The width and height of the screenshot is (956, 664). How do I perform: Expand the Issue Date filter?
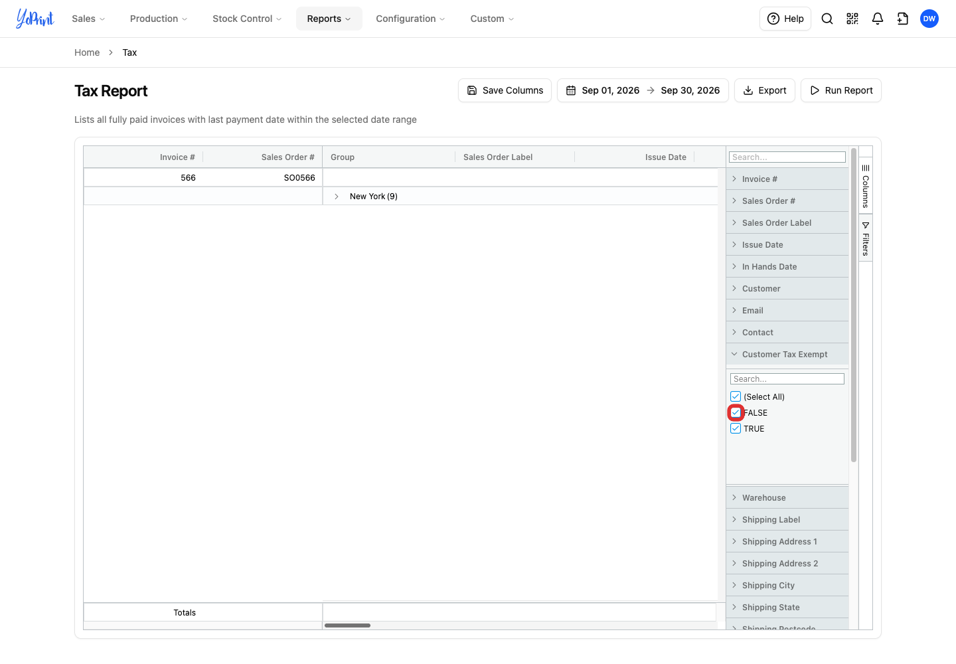[x=787, y=245]
